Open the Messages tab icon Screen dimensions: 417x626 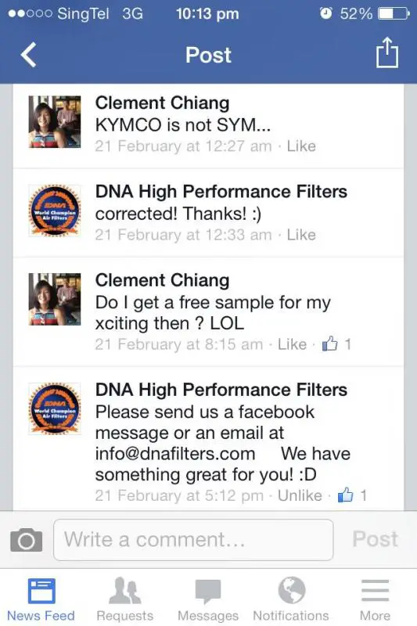pos(208,591)
